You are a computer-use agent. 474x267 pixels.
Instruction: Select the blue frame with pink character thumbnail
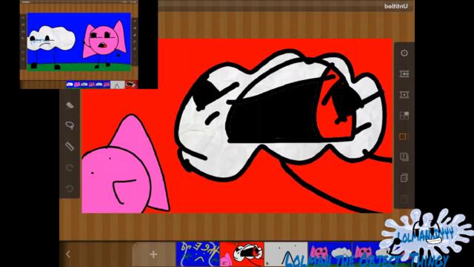pyautogui.click(x=330, y=254)
